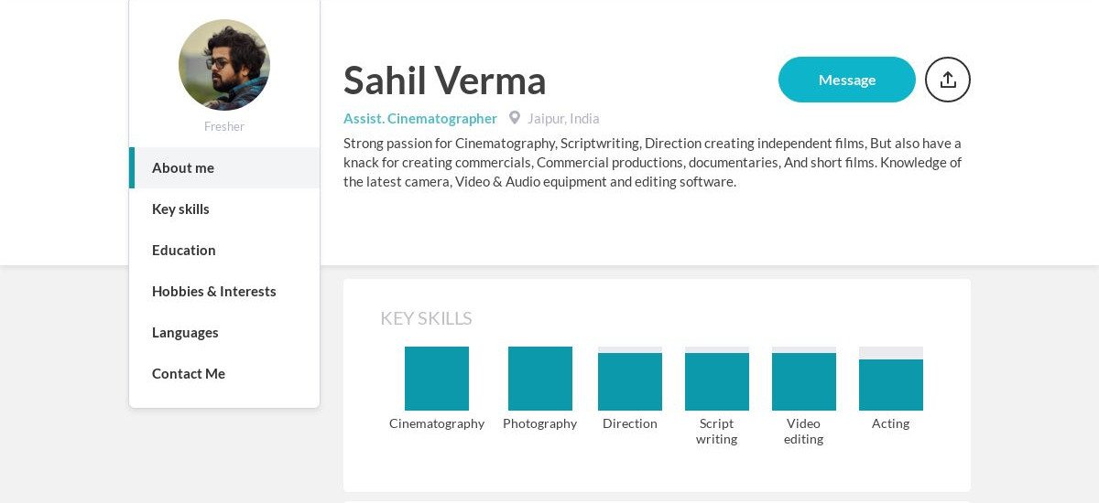Image resolution: width=1099 pixels, height=503 pixels.
Task: Open Sahil Verma's profile photo
Action: coord(224,65)
